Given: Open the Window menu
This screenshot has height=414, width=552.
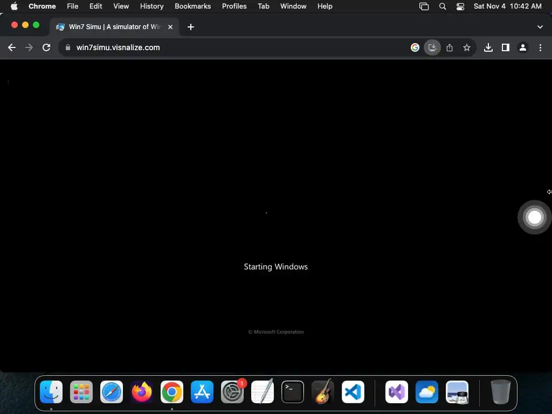Looking at the screenshot, I should coord(293,6).
